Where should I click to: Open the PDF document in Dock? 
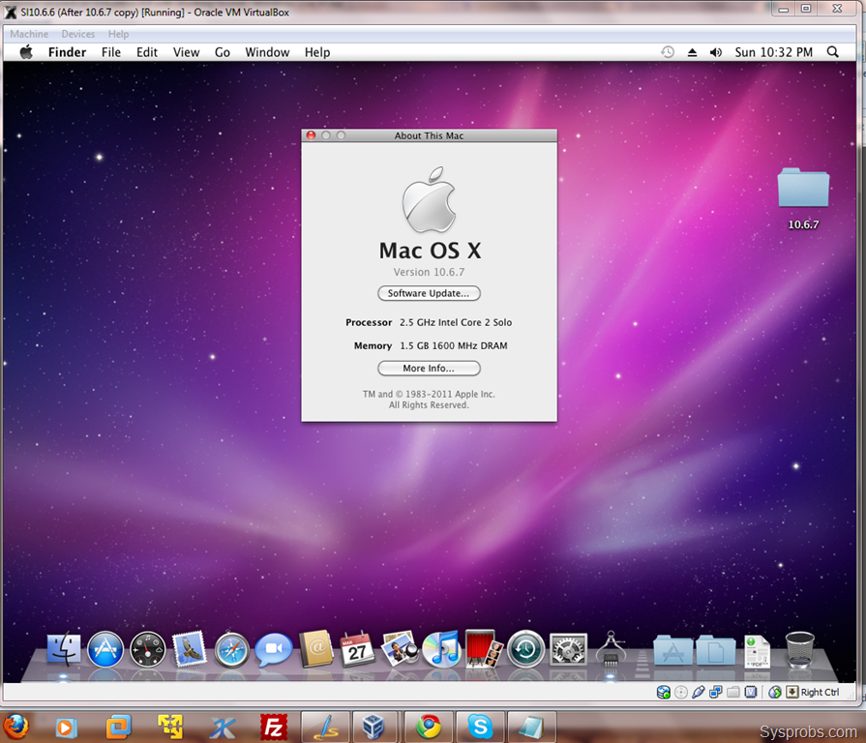[x=758, y=651]
